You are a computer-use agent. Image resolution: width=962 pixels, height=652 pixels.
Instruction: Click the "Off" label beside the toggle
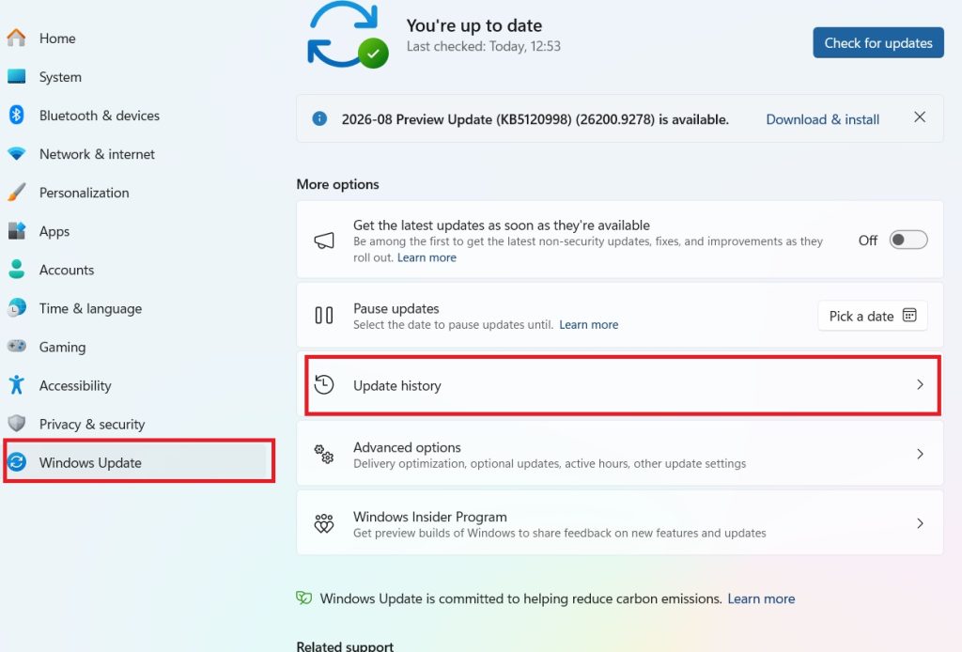pos(867,241)
